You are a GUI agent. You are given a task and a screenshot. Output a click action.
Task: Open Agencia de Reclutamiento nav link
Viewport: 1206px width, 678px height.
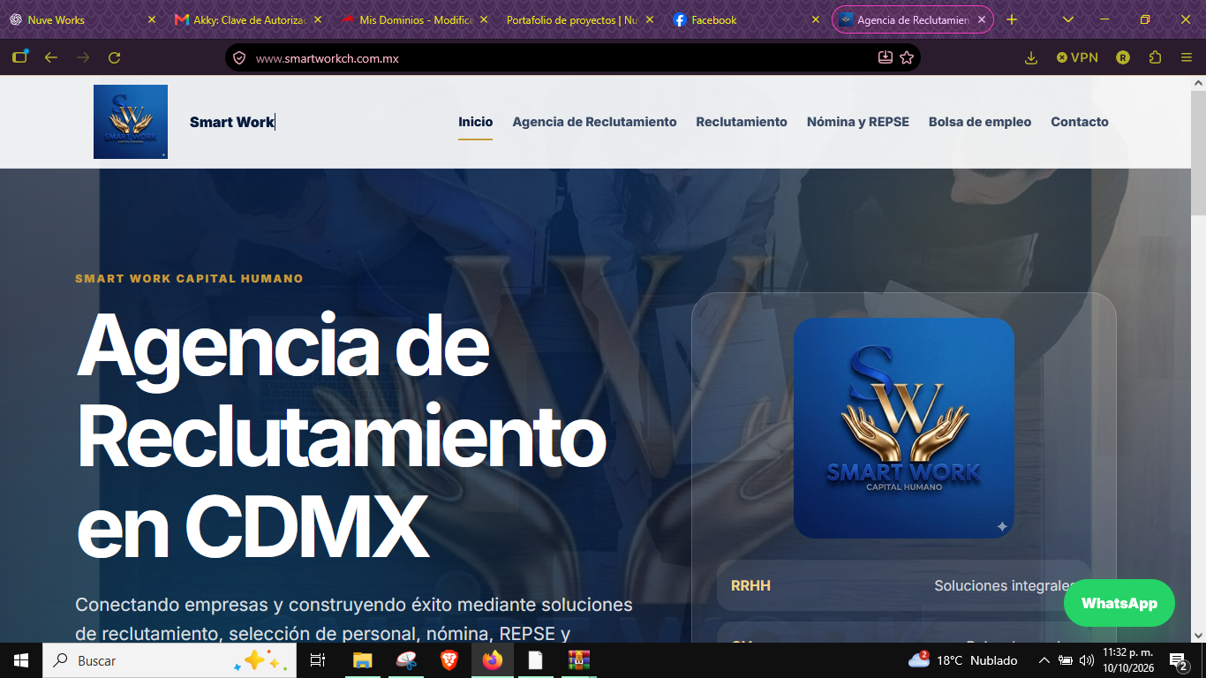[594, 122]
